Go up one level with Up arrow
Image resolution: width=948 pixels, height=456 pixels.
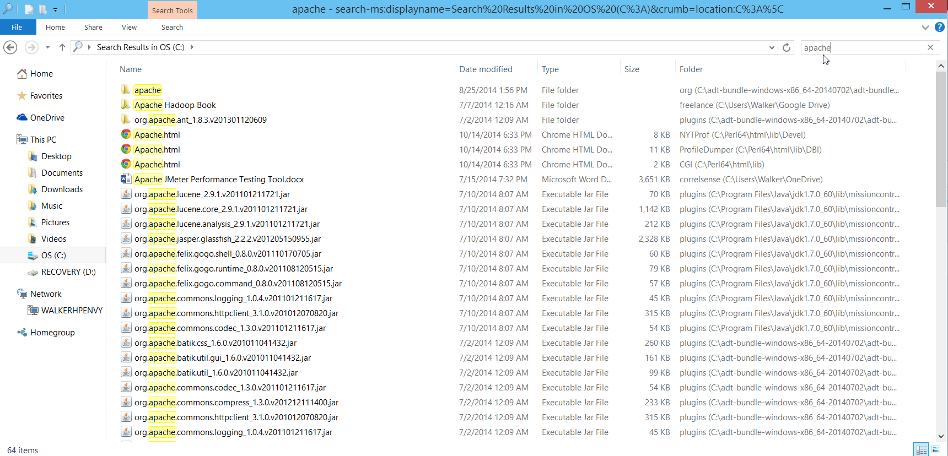(x=62, y=47)
